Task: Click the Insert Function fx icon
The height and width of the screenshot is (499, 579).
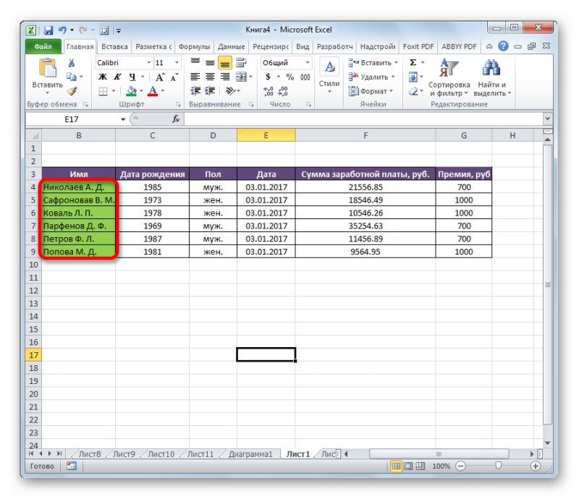Action: [176, 119]
